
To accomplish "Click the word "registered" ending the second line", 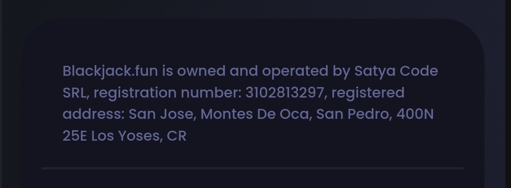I will (x=368, y=93).
